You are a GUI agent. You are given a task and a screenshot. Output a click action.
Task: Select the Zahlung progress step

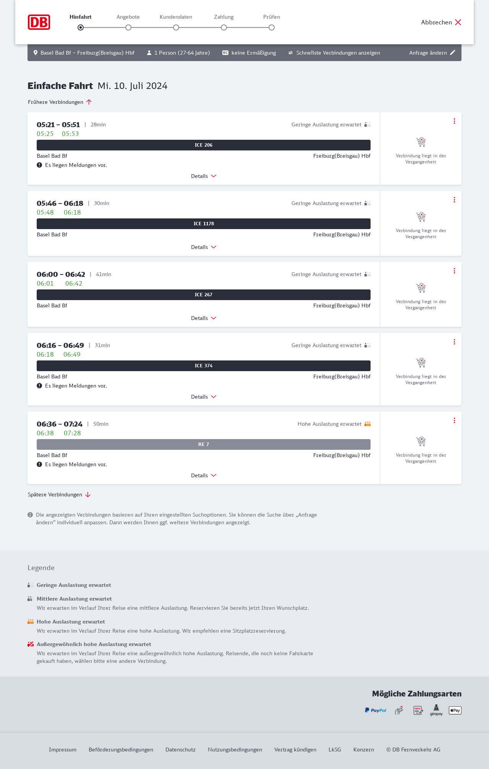click(224, 27)
